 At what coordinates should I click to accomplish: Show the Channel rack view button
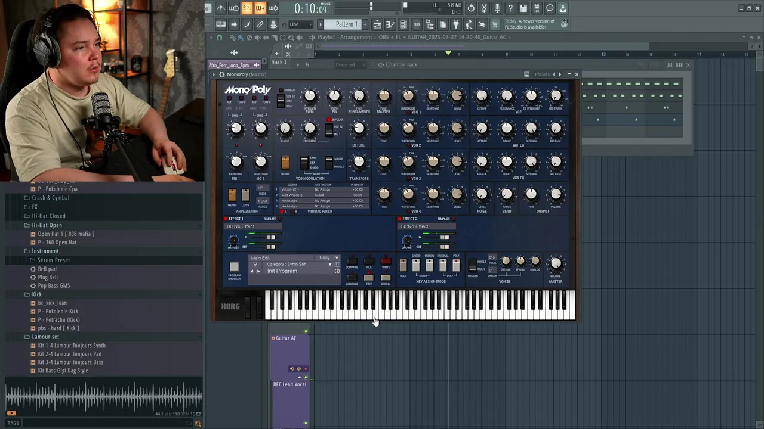(403, 24)
